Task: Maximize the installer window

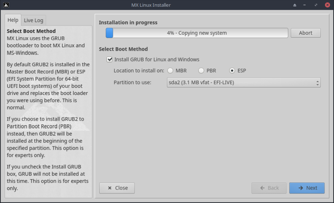Action: click(x=316, y=5)
